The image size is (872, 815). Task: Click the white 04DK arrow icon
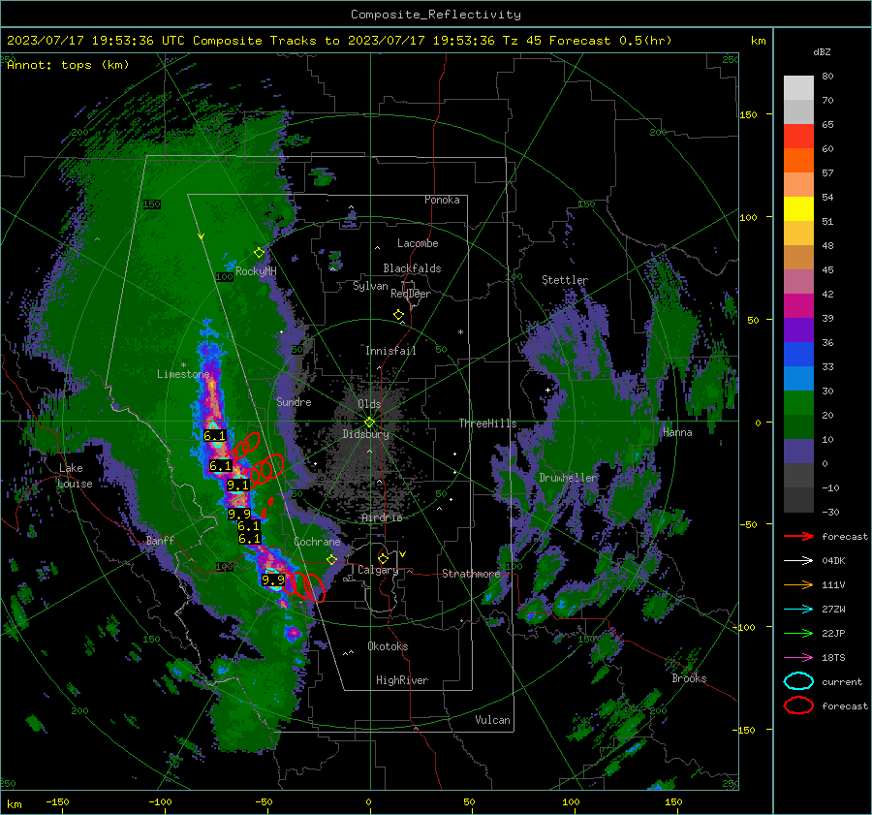point(798,561)
